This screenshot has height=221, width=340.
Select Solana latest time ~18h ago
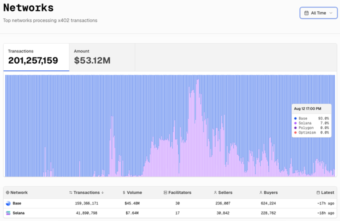point(325,213)
